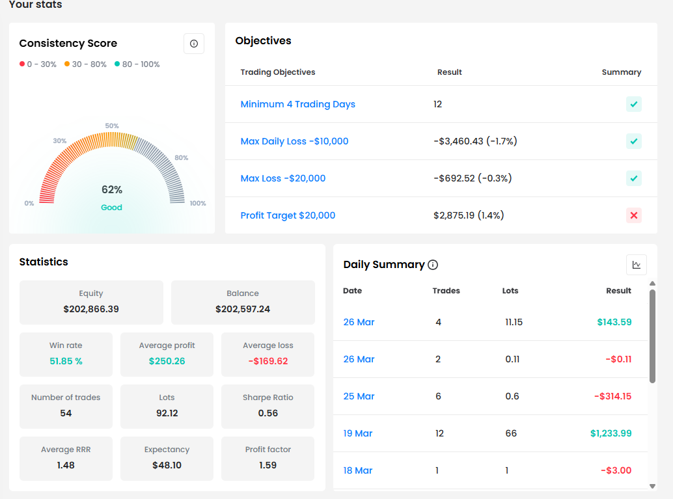
Task: Open the Daily Summary chart view icon
Action: (x=636, y=265)
